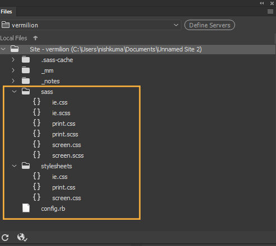Collapse the stylesheets folder

coord(14,166)
